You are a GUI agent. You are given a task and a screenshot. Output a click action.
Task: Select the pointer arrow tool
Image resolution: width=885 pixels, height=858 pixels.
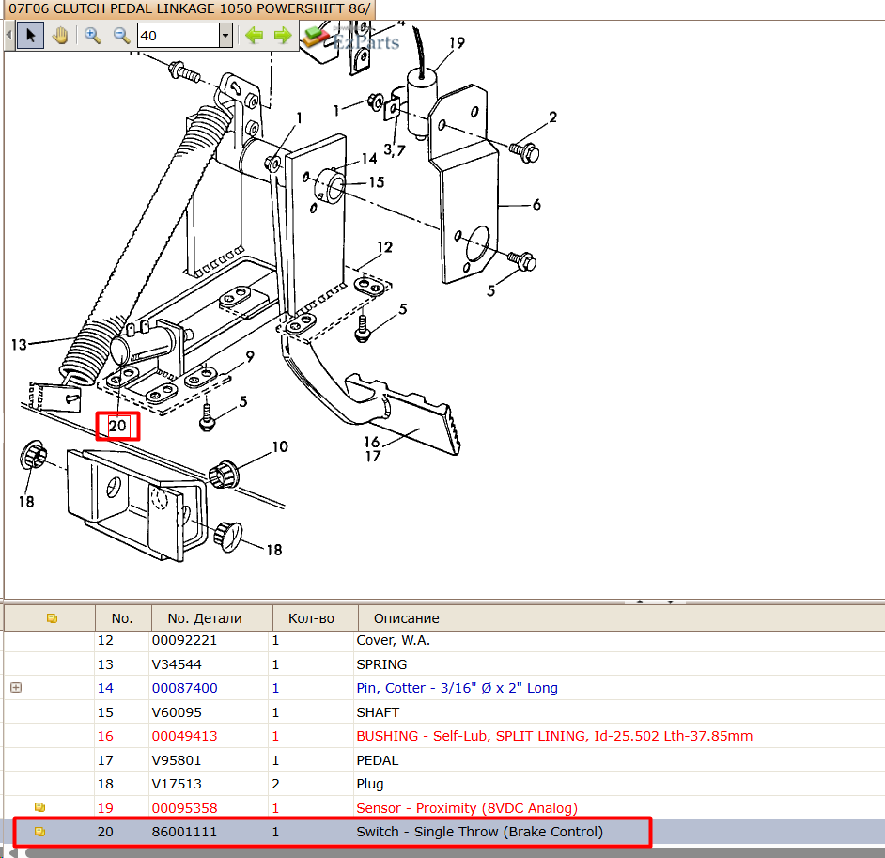pyautogui.click(x=30, y=36)
